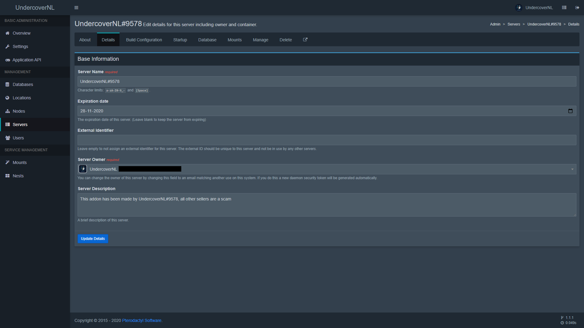The height and width of the screenshot is (328, 584).
Task: Click the [Space] character limit code
Action: tap(142, 91)
